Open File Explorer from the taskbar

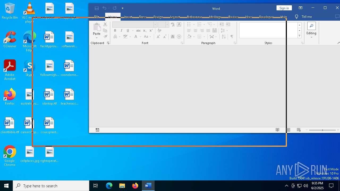click(122, 186)
